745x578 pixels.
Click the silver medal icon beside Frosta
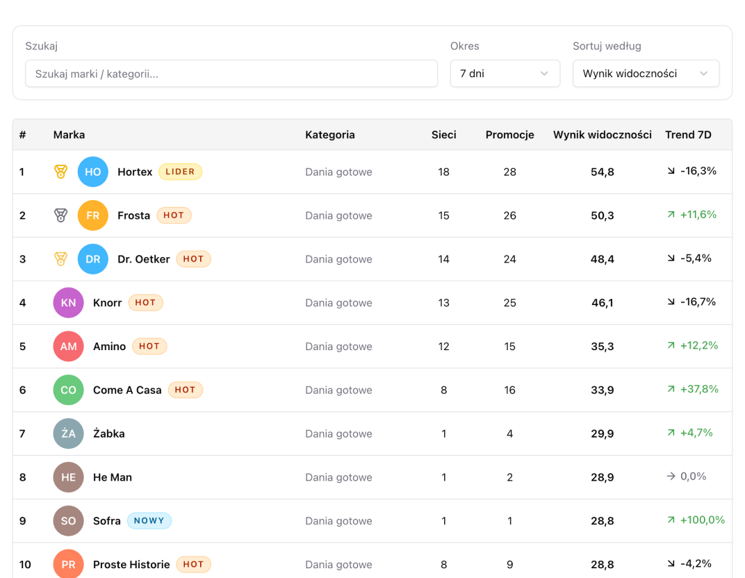pos(60,215)
